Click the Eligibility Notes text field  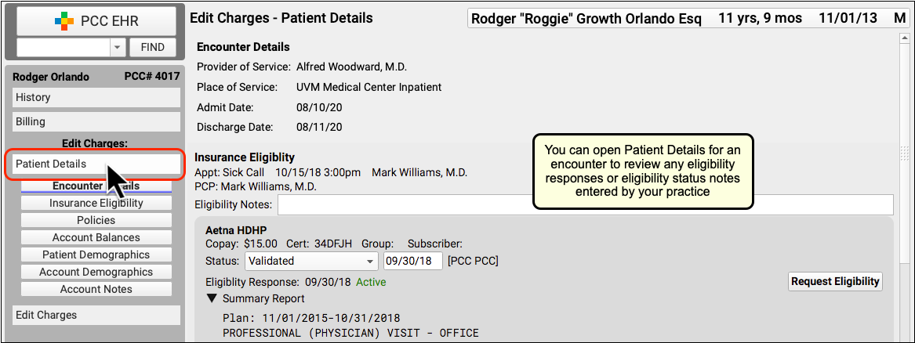pos(585,205)
